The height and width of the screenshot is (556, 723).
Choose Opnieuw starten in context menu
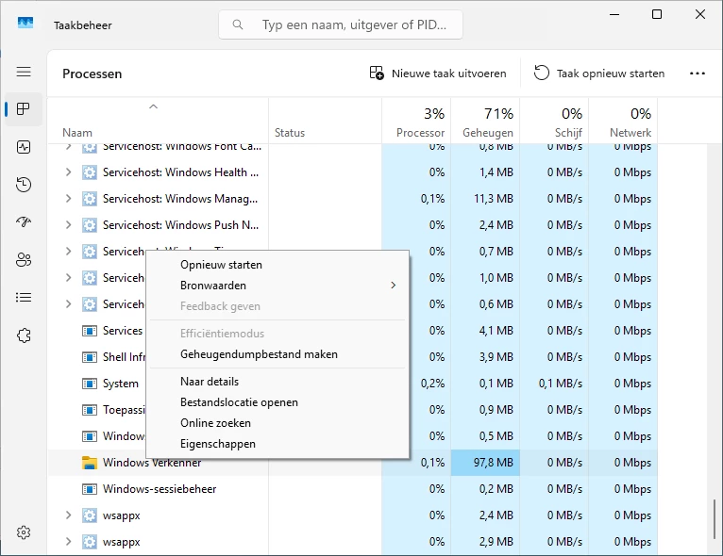point(277,265)
